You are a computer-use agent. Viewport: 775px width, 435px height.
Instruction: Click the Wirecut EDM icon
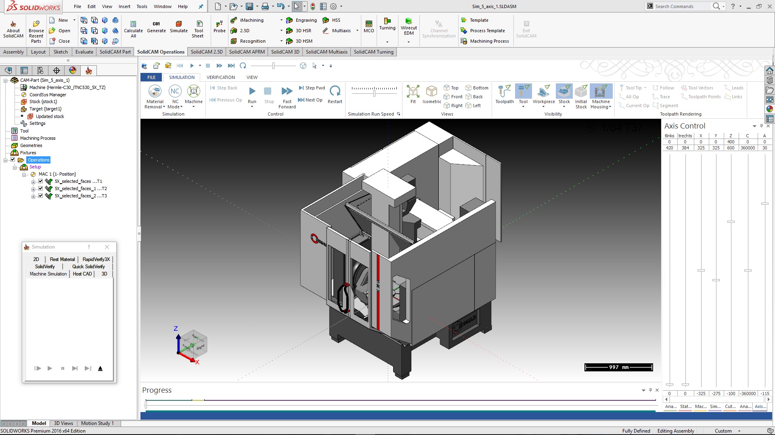pyautogui.click(x=408, y=27)
